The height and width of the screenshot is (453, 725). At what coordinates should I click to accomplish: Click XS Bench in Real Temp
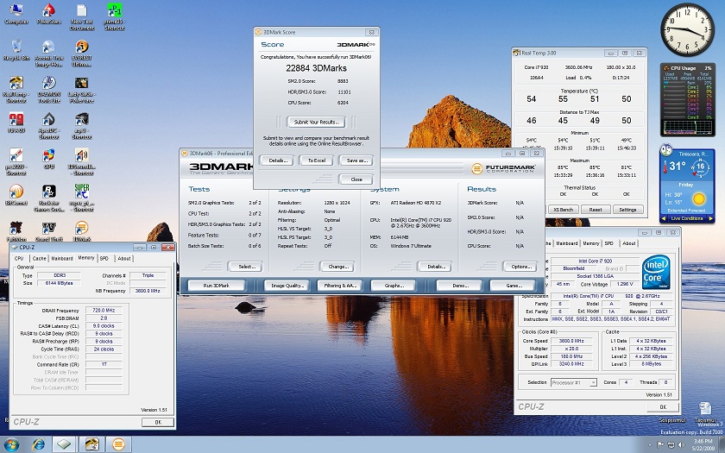pos(563,210)
